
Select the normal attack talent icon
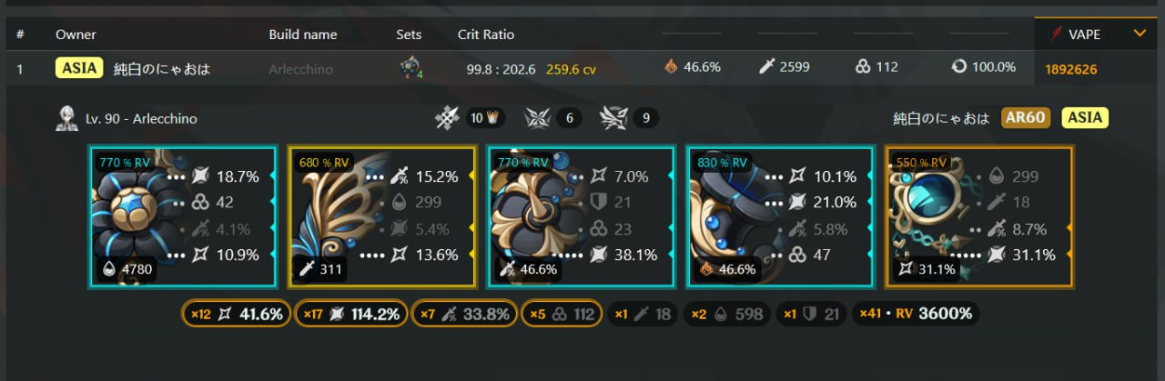[x=448, y=117]
